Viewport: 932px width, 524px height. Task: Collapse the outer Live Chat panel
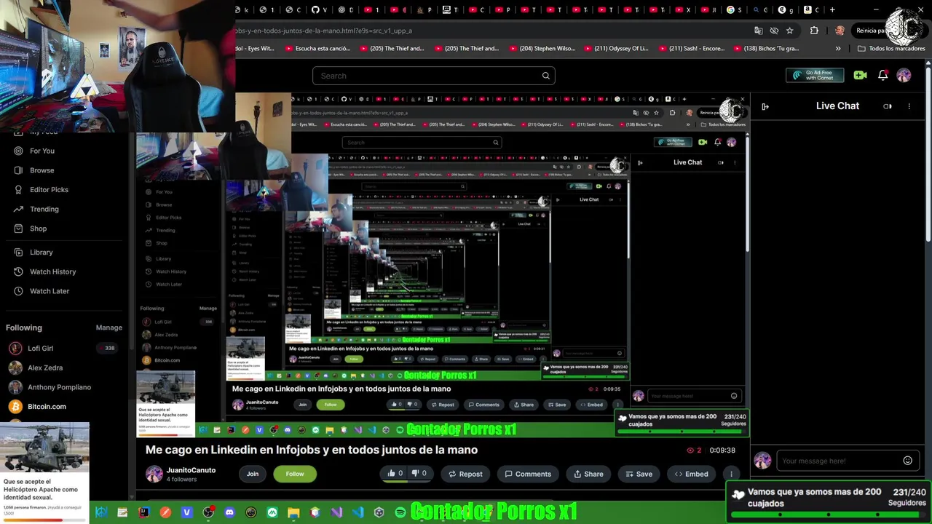pos(765,106)
